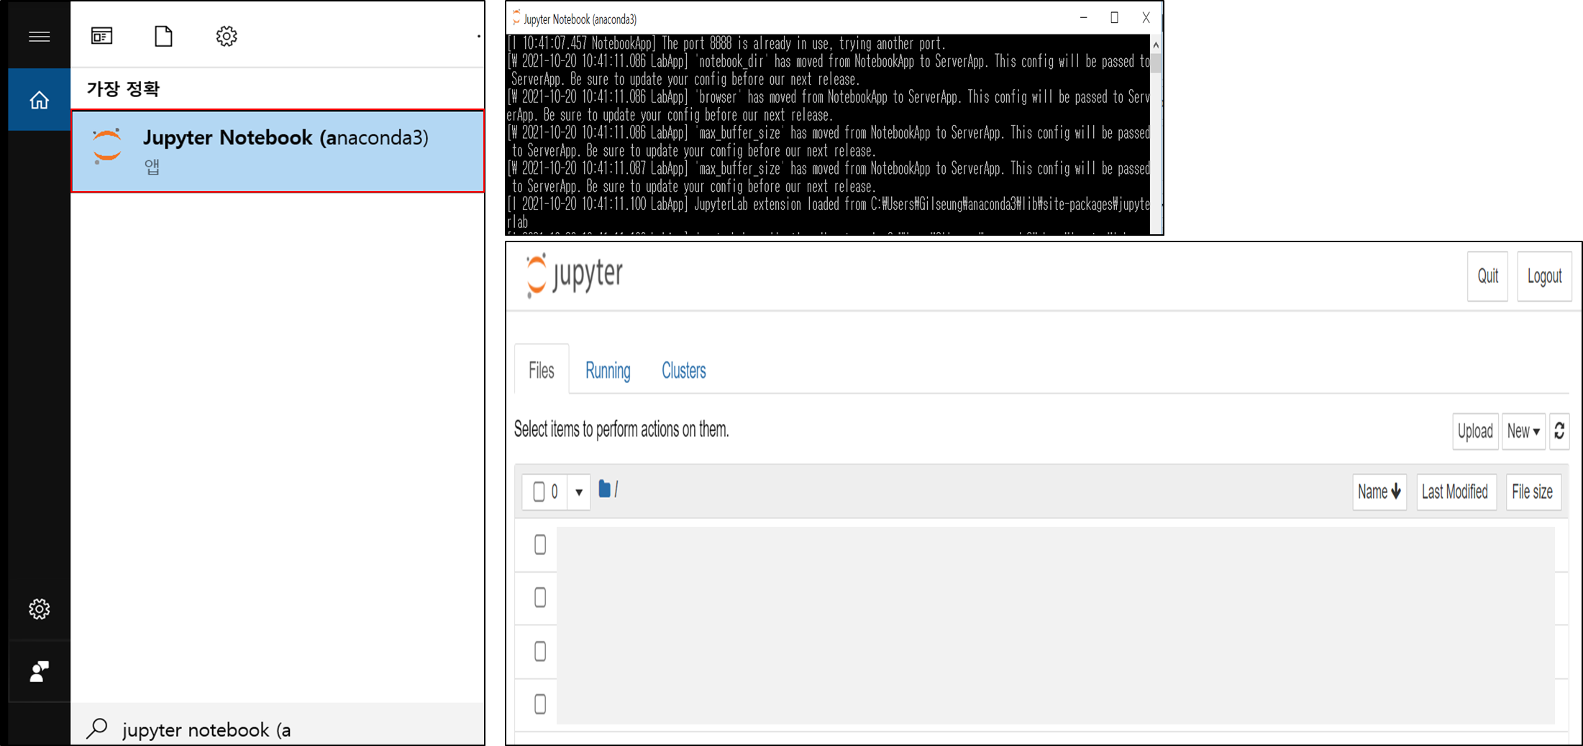Switch to the Clusters tab
The height and width of the screenshot is (746, 1583).
point(683,370)
